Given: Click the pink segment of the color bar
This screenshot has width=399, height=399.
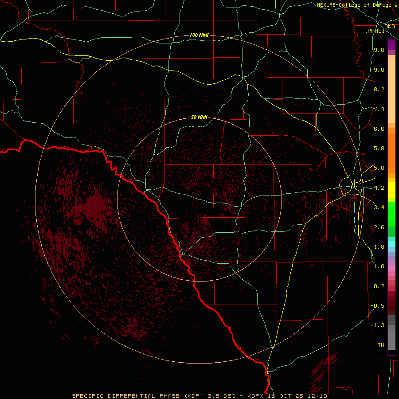Looking at the screenshot, I should (x=391, y=269).
